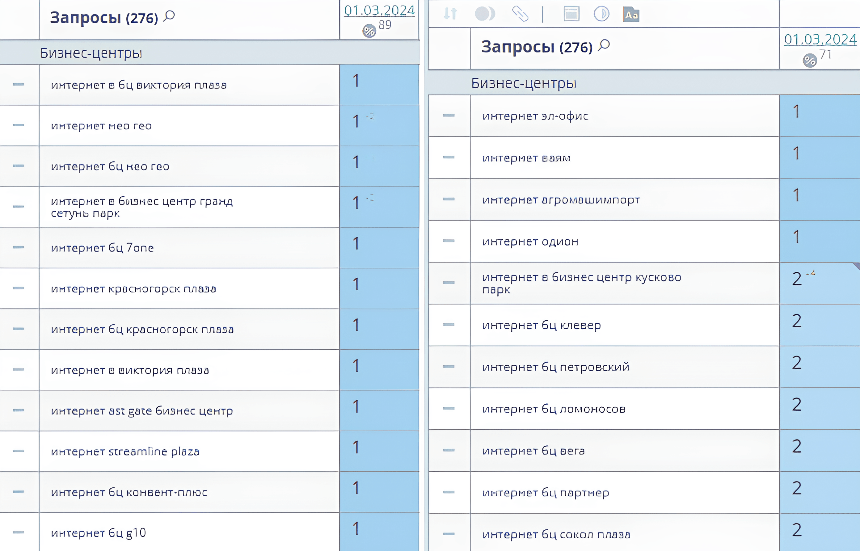860x551 pixels.
Task: Open the left 01.03.2024 date link
Action: (379, 10)
